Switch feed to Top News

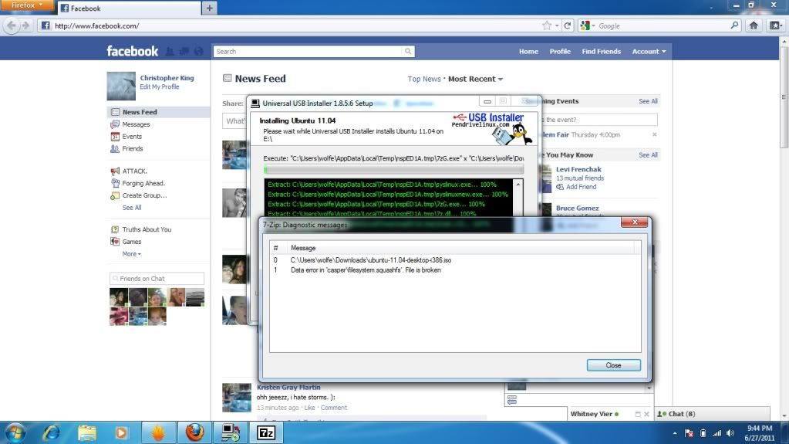423,79
